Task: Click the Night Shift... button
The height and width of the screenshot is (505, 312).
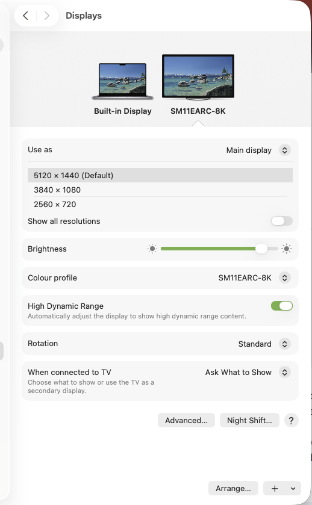Action: (249, 420)
